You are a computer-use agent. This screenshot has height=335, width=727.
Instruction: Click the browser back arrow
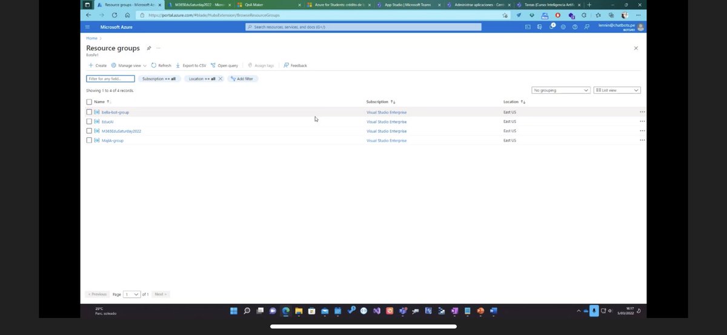tap(89, 15)
